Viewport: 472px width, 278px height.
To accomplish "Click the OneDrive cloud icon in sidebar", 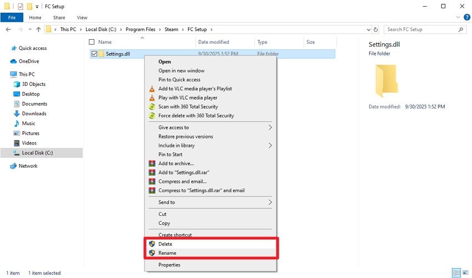I will coord(13,61).
